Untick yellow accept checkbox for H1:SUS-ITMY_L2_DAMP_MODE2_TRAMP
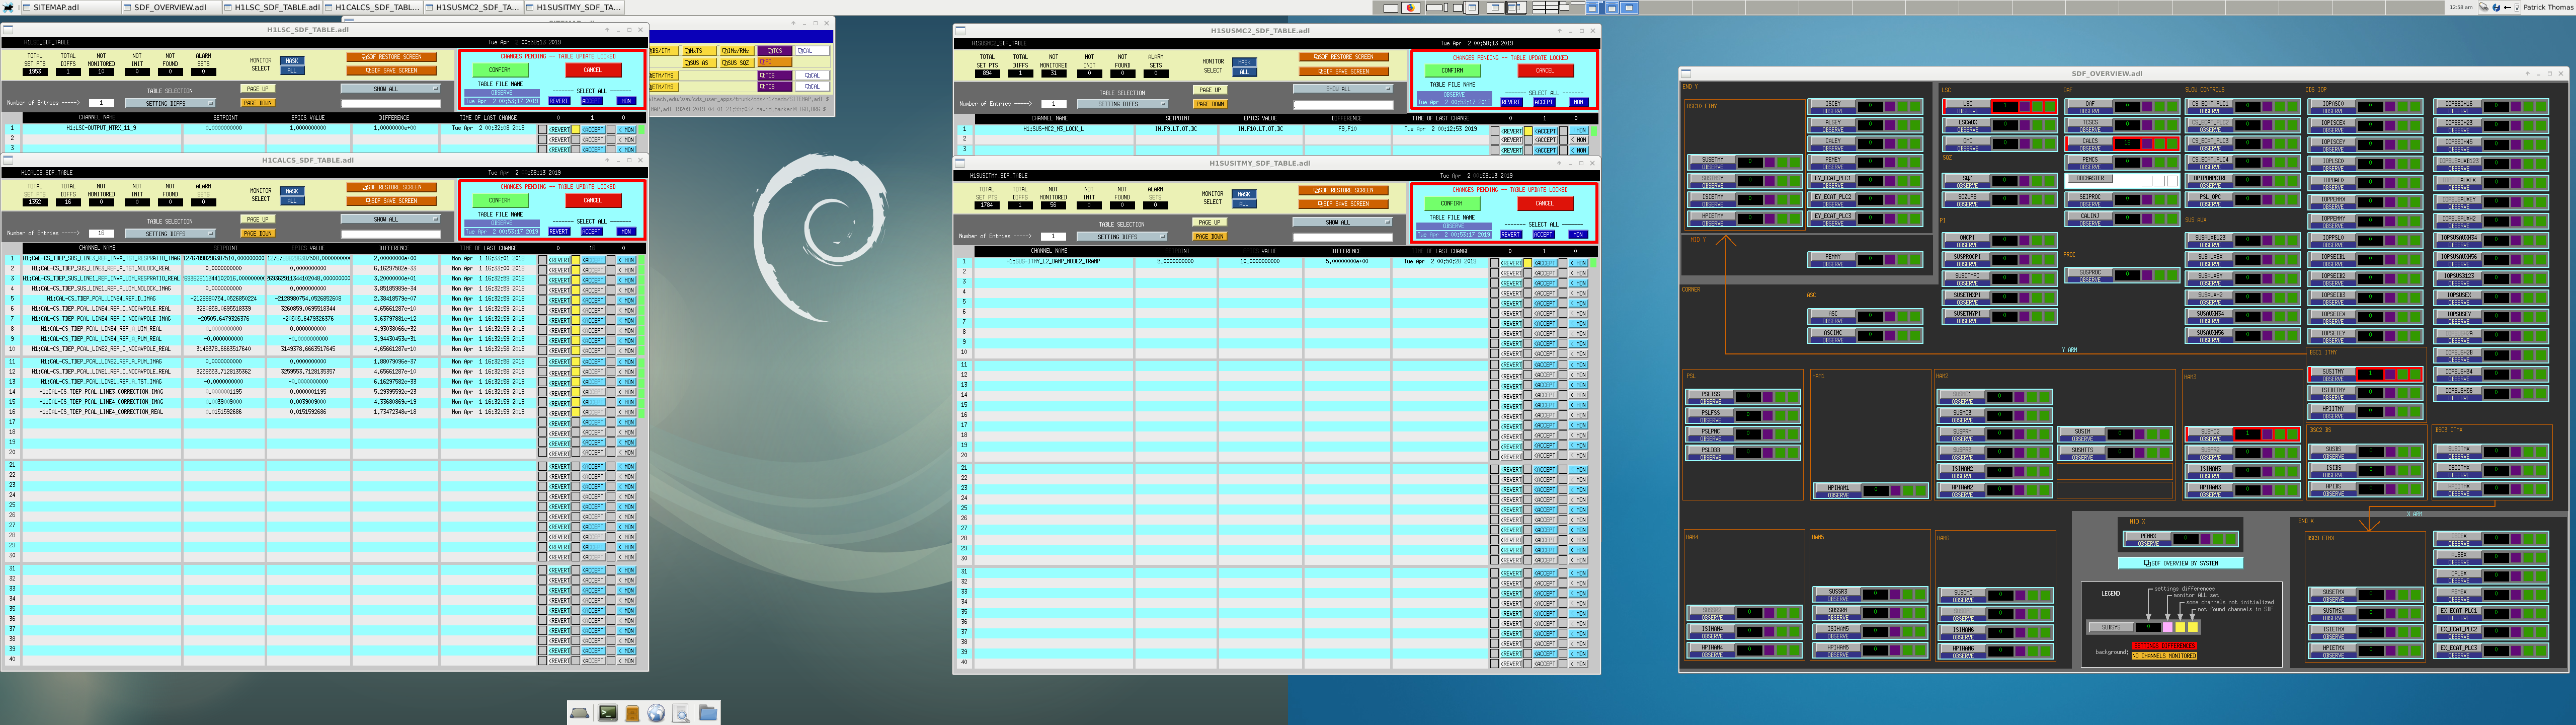The image size is (2576, 725). 1528,262
